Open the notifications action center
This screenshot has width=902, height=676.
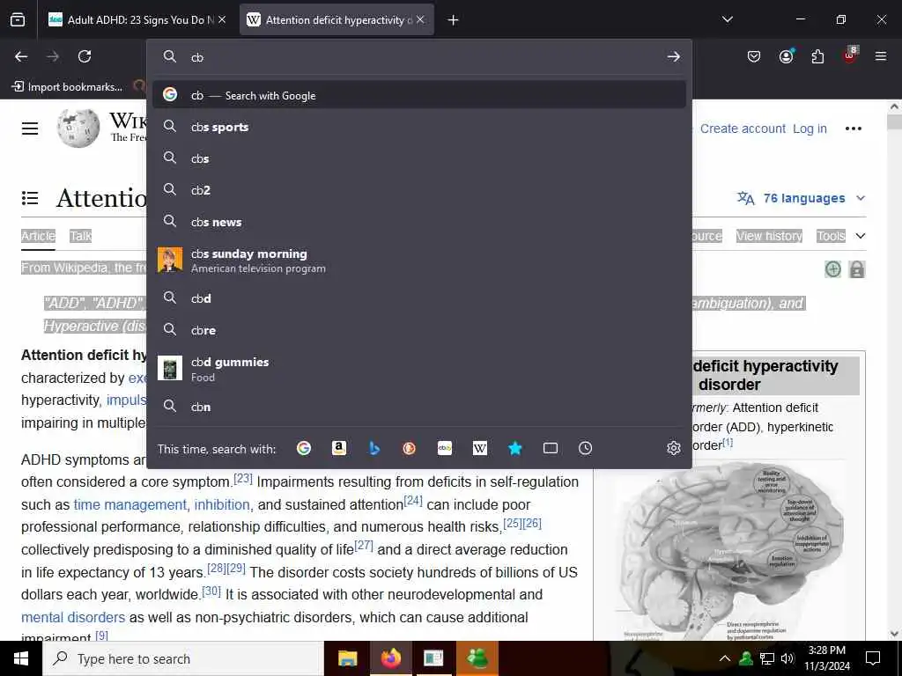pyautogui.click(x=873, y=658)
